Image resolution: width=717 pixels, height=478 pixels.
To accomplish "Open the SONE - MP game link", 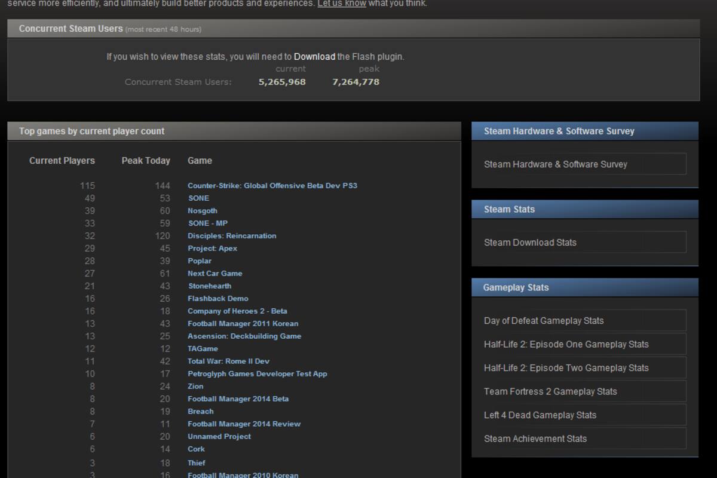I will point(208,223).
